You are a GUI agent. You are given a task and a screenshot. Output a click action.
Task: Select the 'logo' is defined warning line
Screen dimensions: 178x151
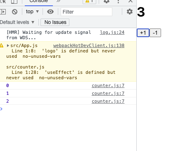point(61,54)
